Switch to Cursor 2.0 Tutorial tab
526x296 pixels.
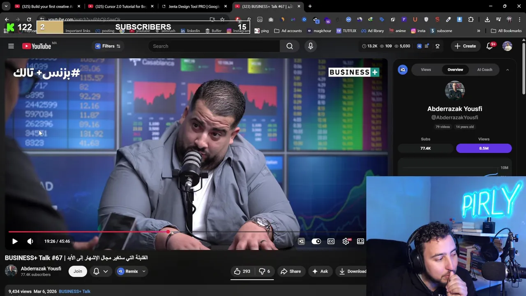click(x=120, y=6)
